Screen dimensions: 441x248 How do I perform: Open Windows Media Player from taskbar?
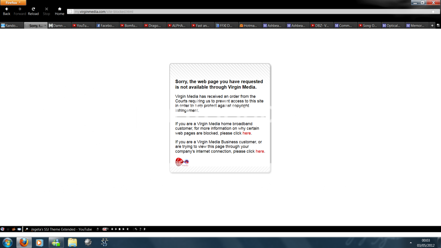(40, 242)
